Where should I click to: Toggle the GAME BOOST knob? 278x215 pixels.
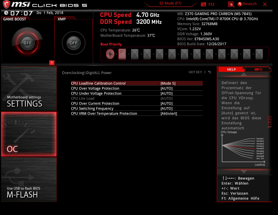pyautogui.click(x=28, y=43)
